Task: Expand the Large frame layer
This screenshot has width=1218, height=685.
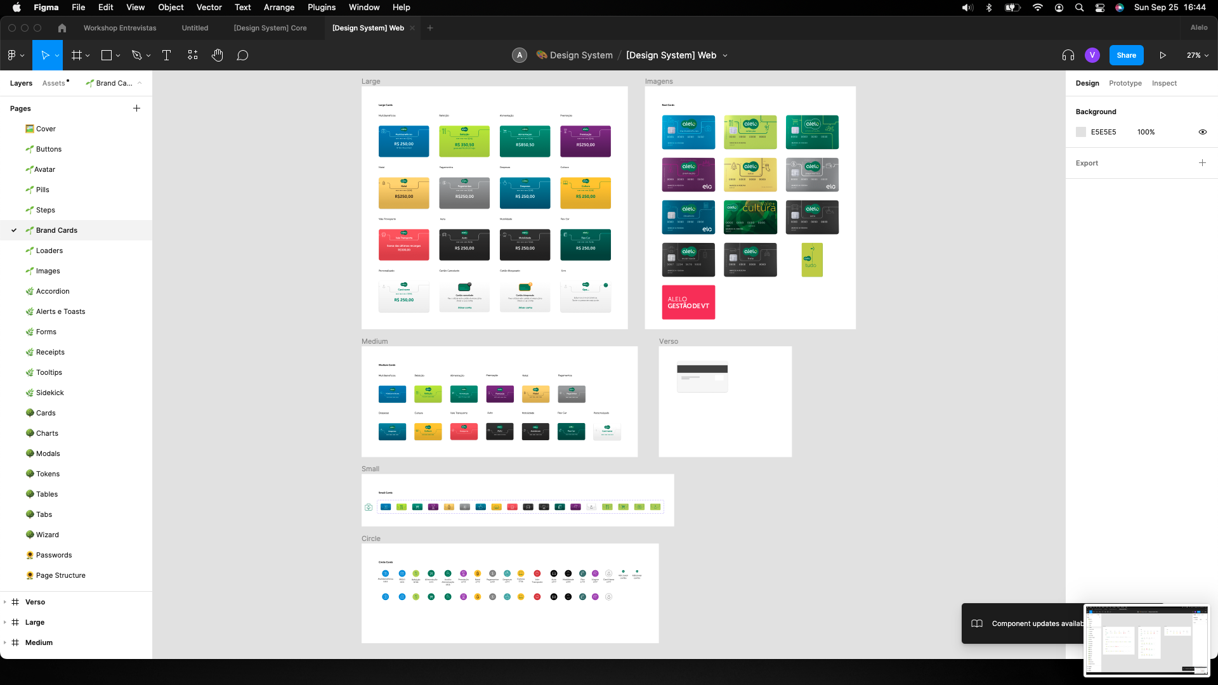Action: pos(5,622)
